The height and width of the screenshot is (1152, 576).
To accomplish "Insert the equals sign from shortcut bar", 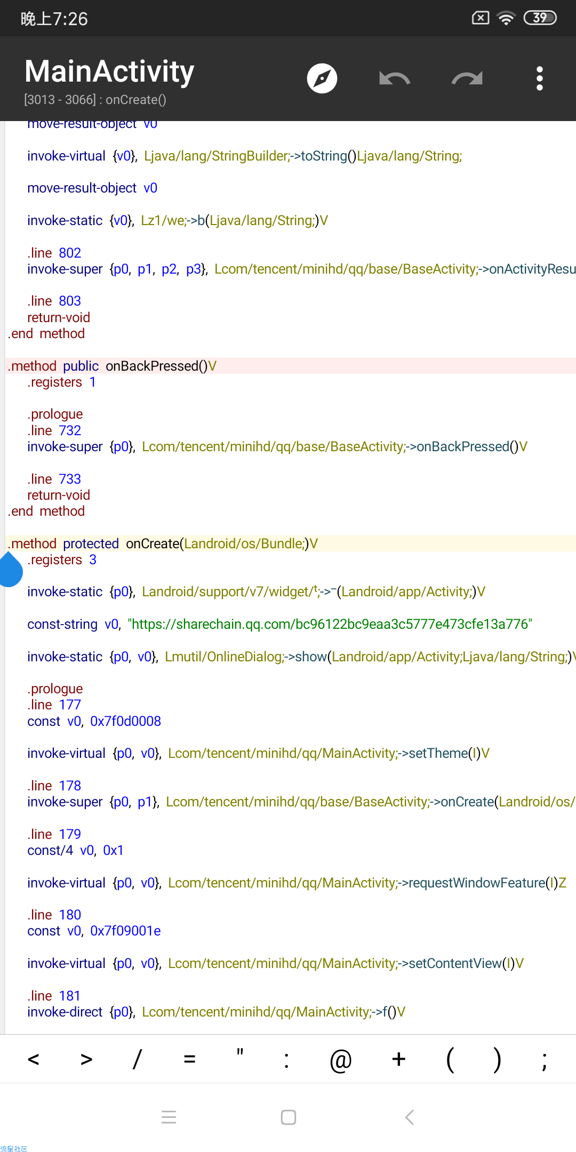I will [189, 1059].
